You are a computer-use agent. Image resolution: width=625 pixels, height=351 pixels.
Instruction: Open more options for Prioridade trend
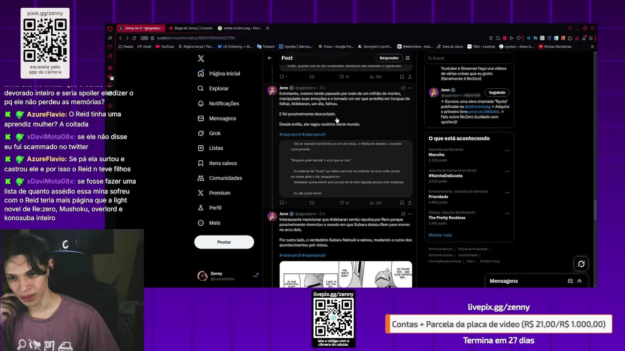click(507, 193)
